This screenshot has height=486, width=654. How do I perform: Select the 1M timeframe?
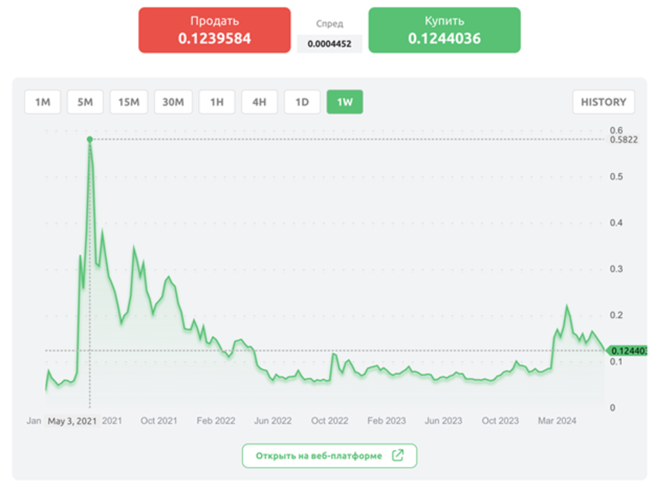click(42, 102)
